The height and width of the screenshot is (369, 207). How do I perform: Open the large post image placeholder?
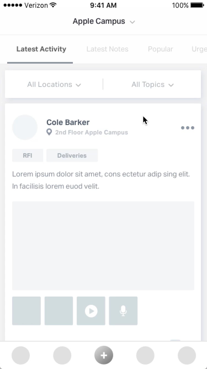click(x=103, y=246)
